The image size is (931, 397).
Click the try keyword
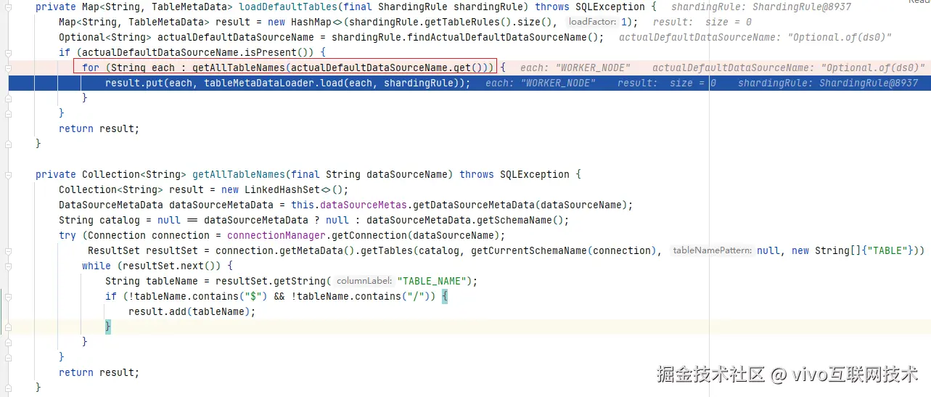(67, 235)
